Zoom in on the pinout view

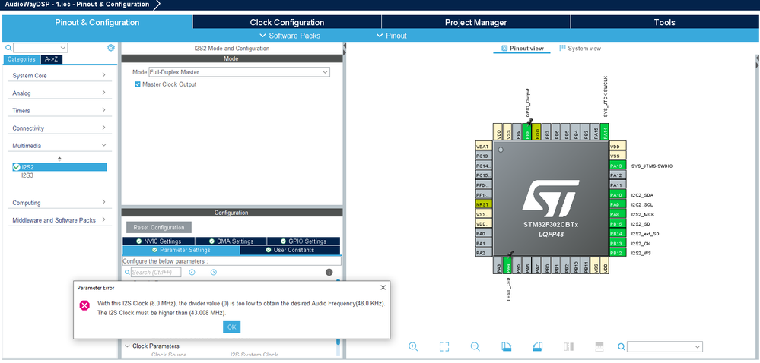tap(413, 346)
